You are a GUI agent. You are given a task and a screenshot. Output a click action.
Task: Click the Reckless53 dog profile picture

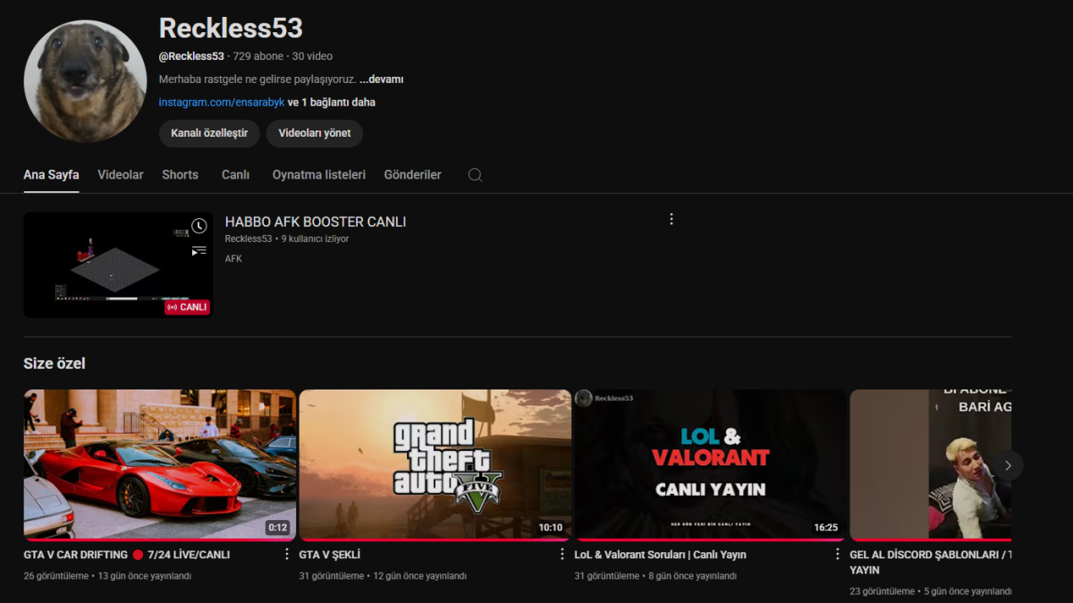pos(85,81)
